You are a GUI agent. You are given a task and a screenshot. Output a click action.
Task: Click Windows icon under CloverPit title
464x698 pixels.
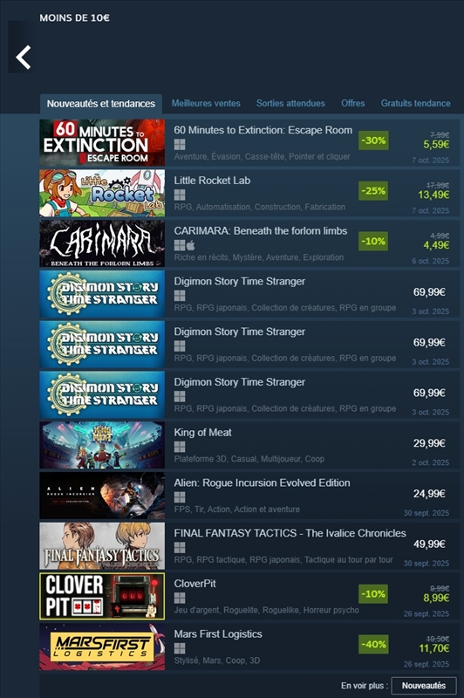[x=180, y=598]
